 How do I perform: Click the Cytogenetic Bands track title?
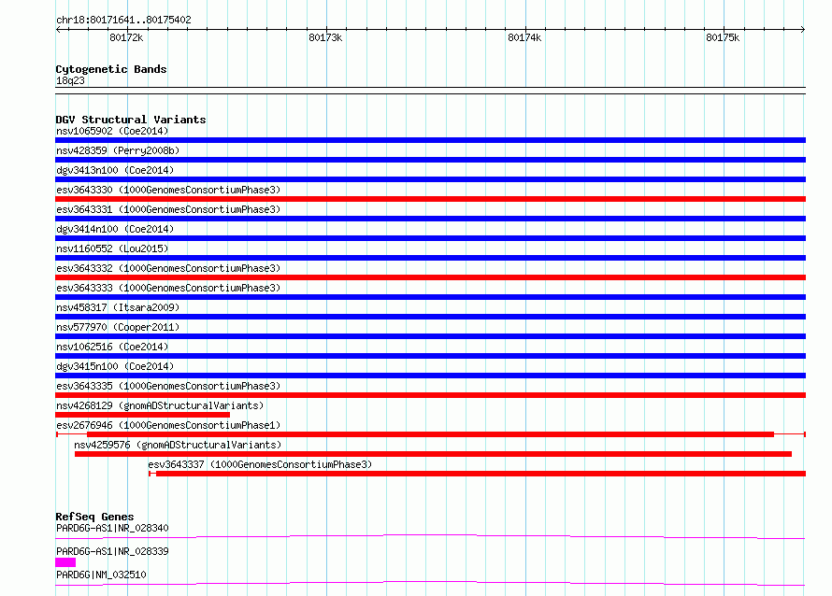111,69
